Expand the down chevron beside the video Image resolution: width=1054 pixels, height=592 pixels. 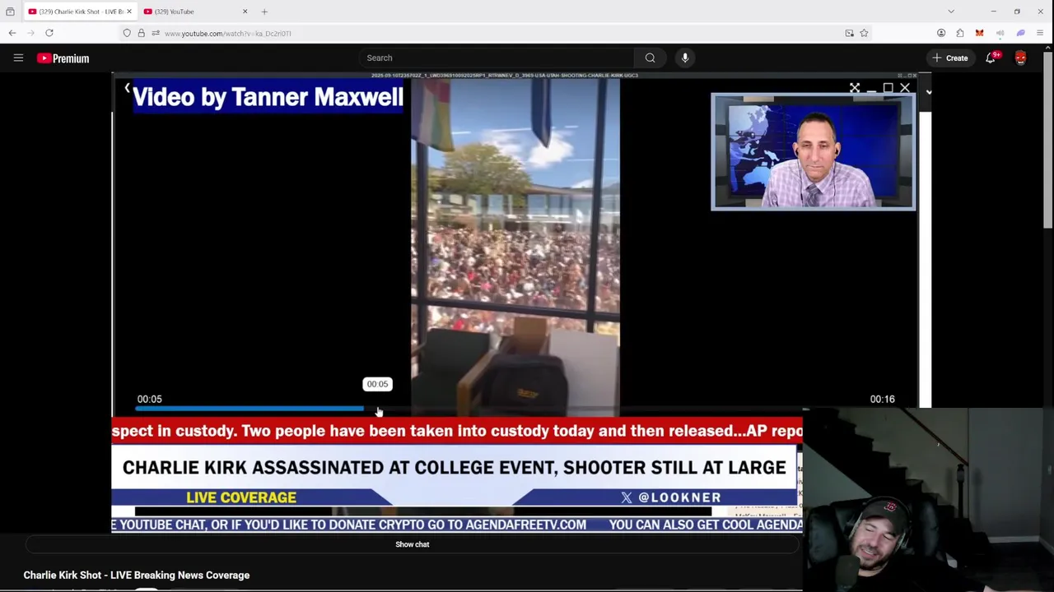point(929,91)
